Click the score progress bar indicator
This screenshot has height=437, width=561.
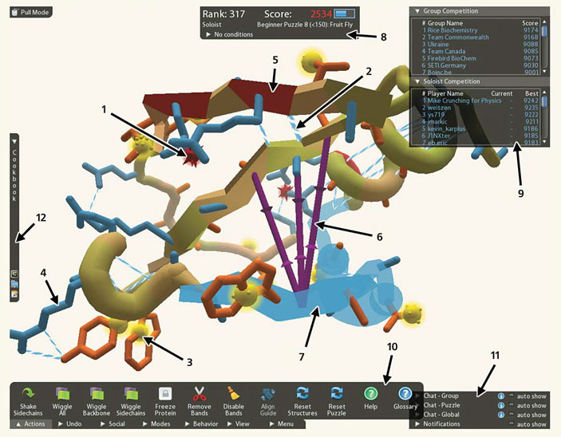click(345, 14)
